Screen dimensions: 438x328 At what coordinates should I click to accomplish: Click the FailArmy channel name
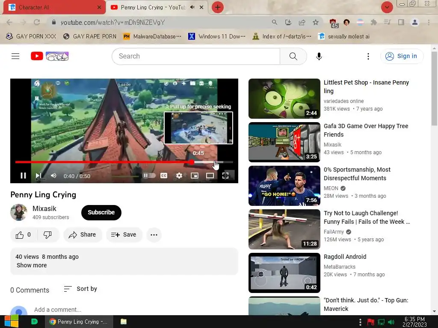click(x=334, y=232)
